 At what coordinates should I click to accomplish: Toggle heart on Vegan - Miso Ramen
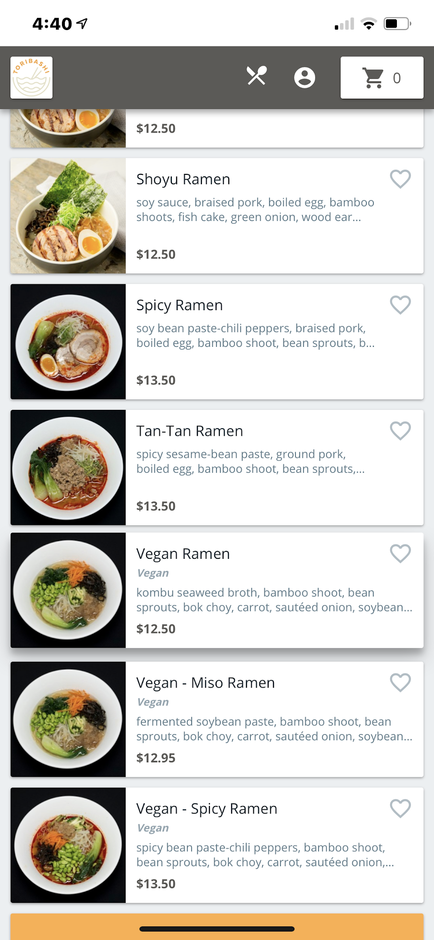pos(400,682)
